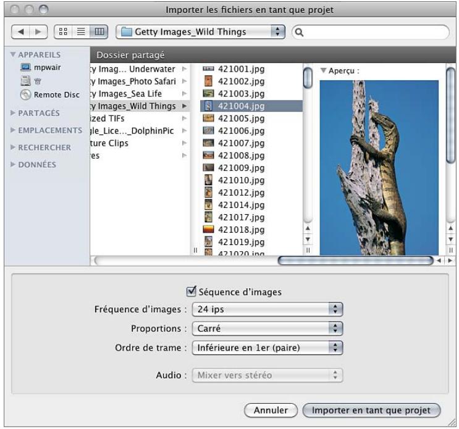Click thumbnail icon of 421017.jpg
Screen dimensions: 459x429
point(208,217)
